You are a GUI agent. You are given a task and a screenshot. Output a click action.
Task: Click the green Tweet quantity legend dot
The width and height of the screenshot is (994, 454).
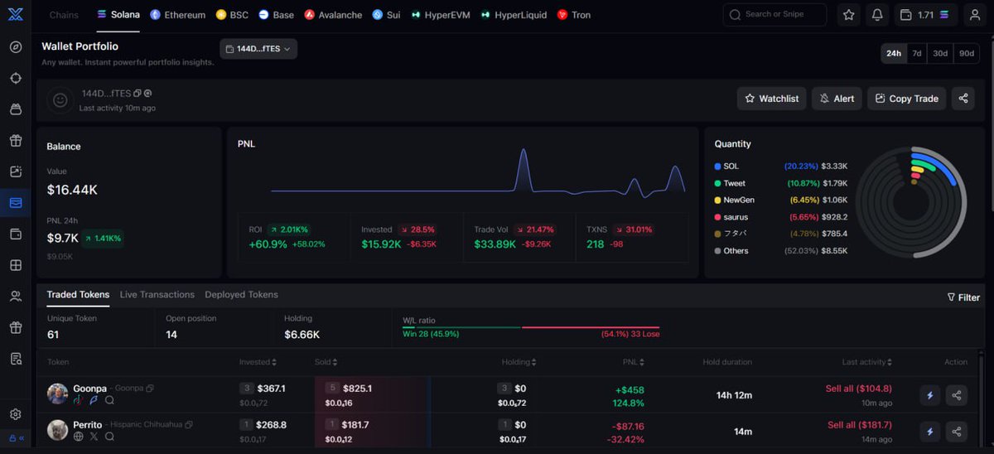(717, 183)
